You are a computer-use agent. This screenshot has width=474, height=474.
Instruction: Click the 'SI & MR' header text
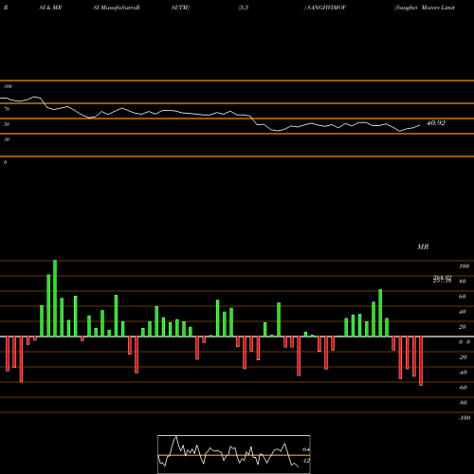tap(50, 8)
